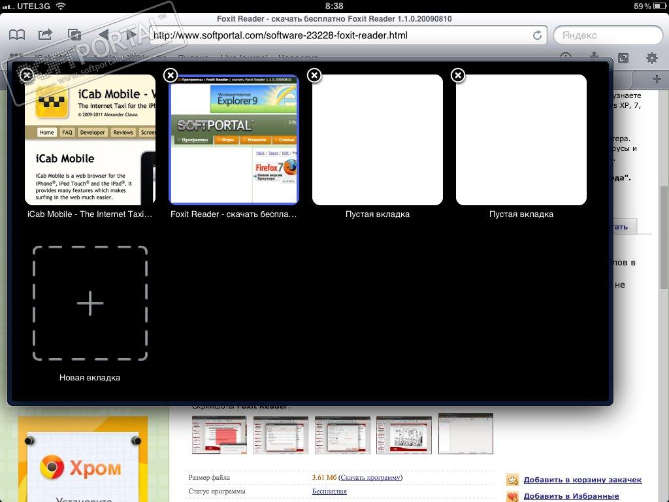Tap battery indicator in status bar
This screenshot has width=669, height=502.
coord(659,6)
